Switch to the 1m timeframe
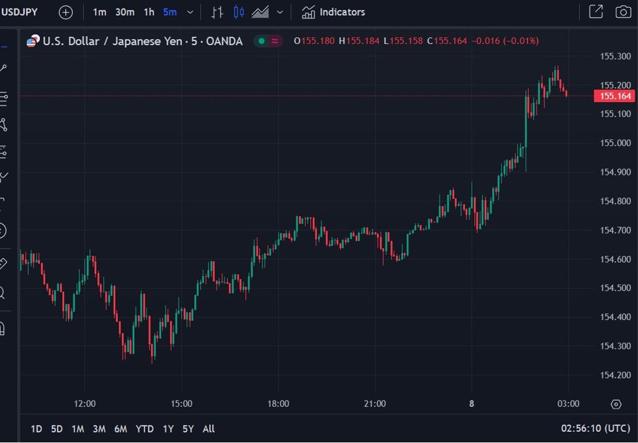 pos(99,12)
